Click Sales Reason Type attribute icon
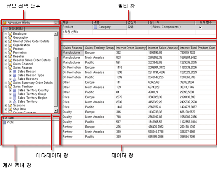Screen dimensions: 217x171 tap(15, 75)
